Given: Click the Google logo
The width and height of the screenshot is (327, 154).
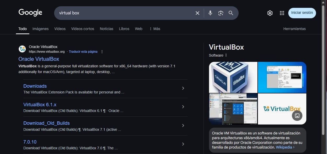Looking at the screenshot, I should pyautogui.click(x=30, y=13).
